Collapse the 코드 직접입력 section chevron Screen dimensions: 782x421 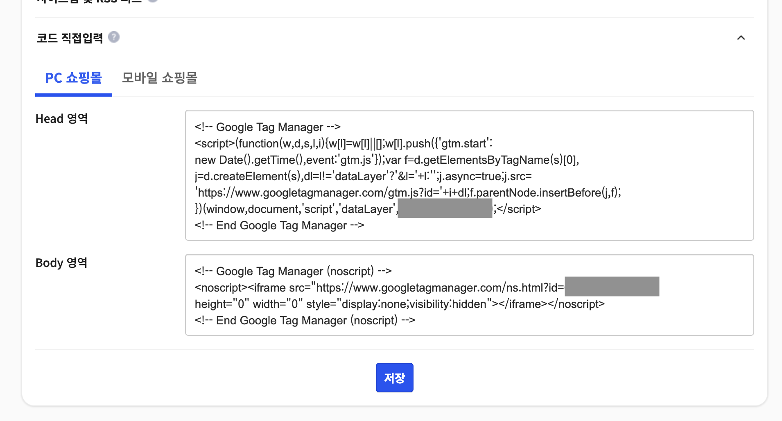(x=741, y=38)
